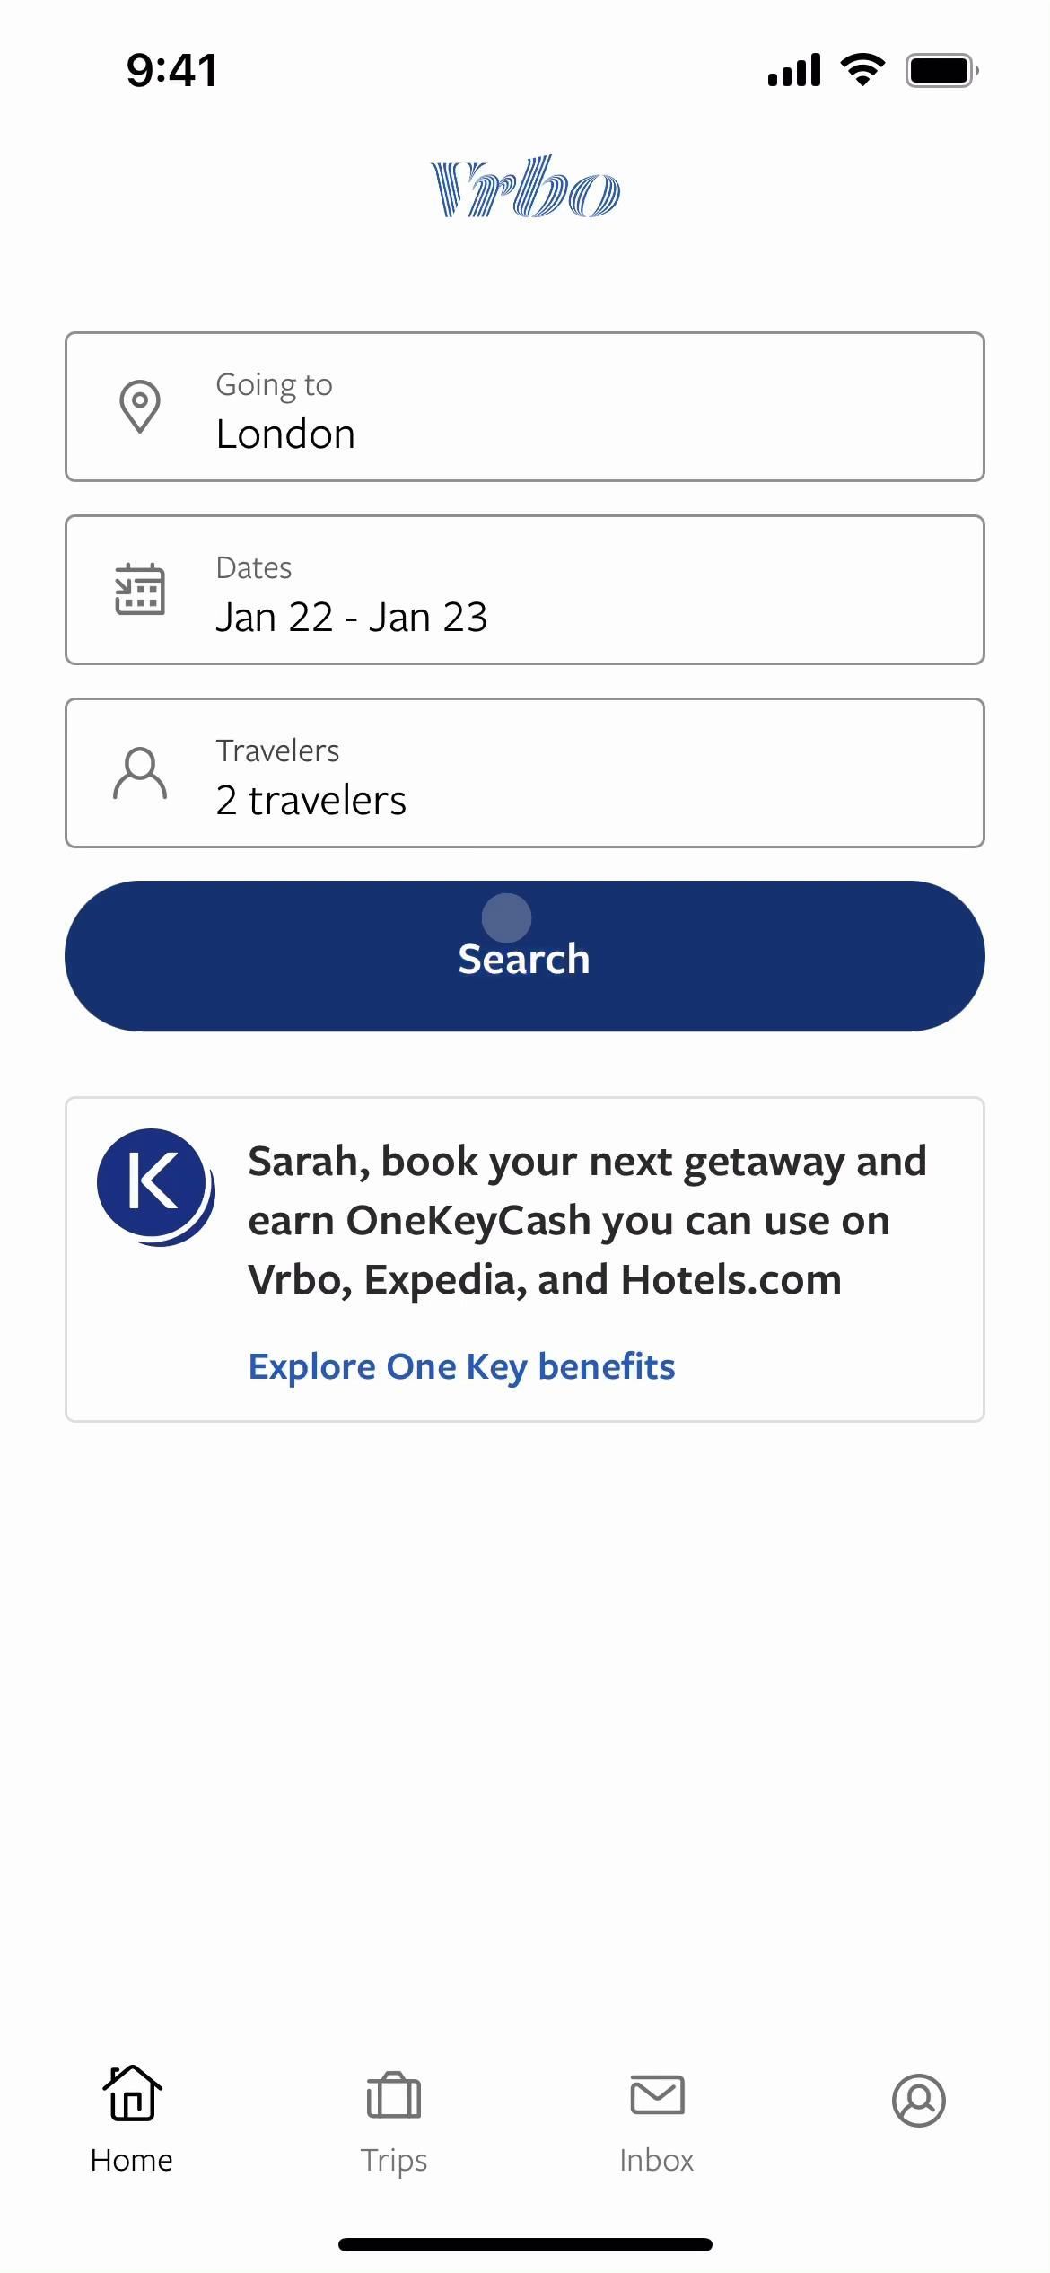
Task: Go to the Home tab
Action: click(132, 2120)
